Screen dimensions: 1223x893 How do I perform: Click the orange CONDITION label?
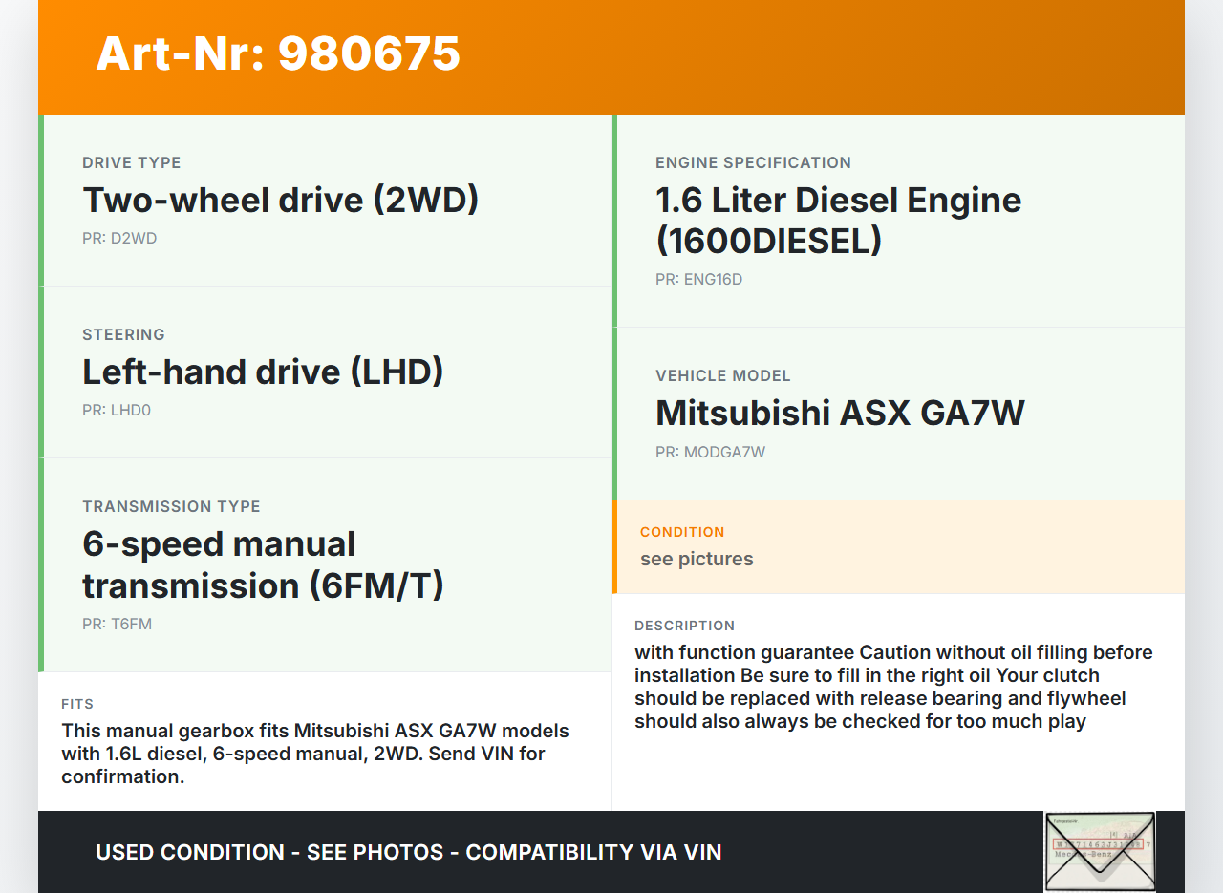682,532
